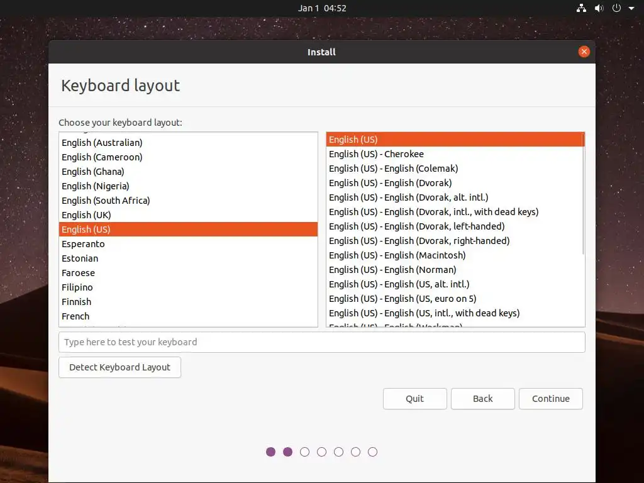Click Quit to exit the installer
The image size is (644, 483).
pos(415,398)
